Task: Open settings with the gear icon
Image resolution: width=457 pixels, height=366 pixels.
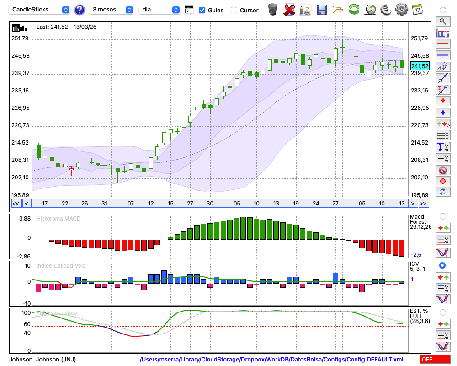Action: click(x=401, y=10)
